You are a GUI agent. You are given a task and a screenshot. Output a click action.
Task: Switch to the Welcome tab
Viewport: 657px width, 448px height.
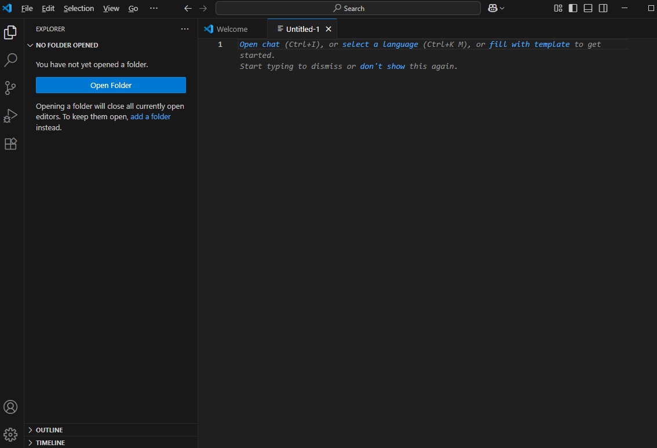tap(232, 29)
